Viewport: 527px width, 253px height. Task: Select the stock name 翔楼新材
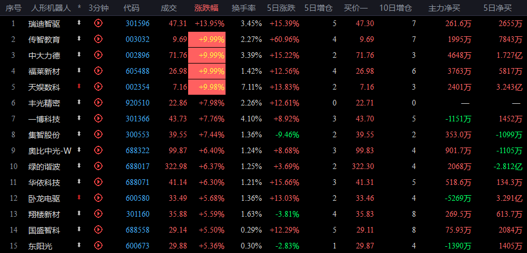(44, 214)
